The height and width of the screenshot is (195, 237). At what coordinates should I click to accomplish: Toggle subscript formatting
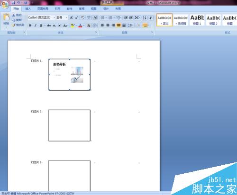(54, 25)
